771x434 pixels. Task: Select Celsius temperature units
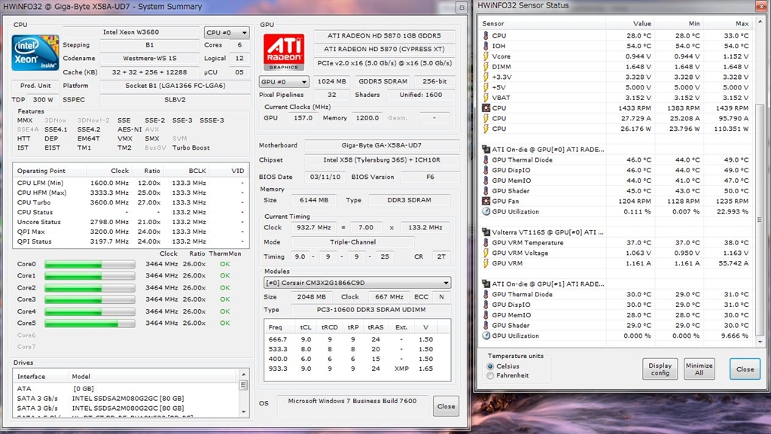[x=491, y=366]
